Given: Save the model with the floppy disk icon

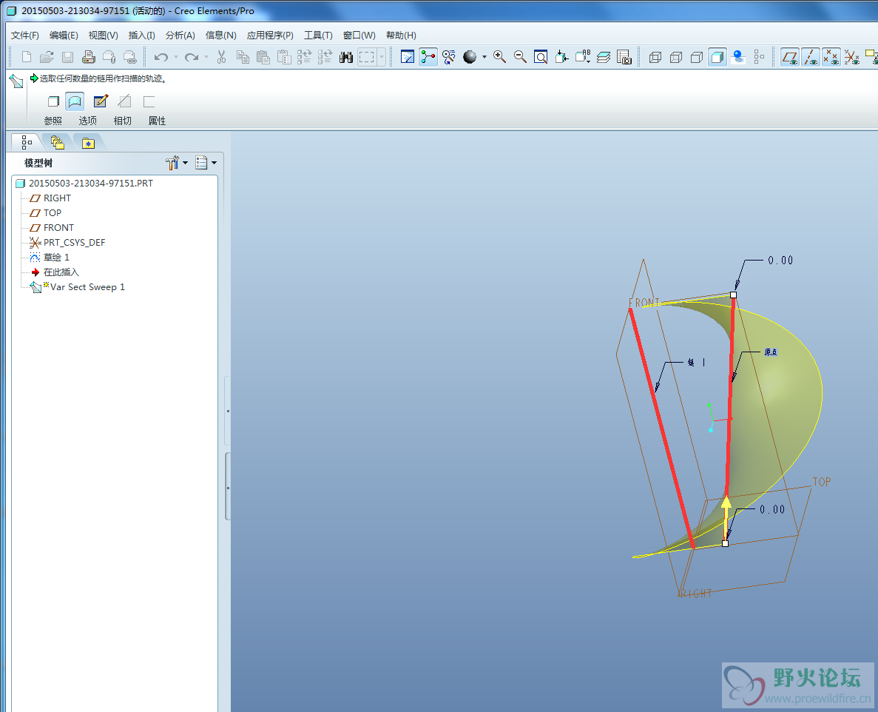Looking at the screenshot, I should 68,56.
